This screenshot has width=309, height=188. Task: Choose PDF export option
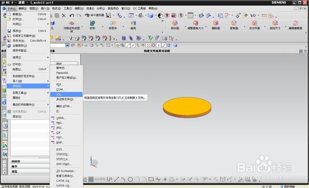pyautogui.click(x=67, y=84)
